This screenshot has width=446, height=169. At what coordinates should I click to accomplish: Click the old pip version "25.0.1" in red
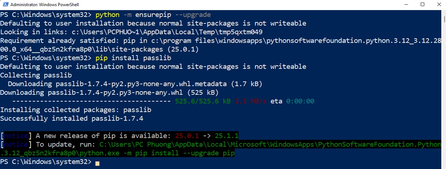(x=187, y=136)
